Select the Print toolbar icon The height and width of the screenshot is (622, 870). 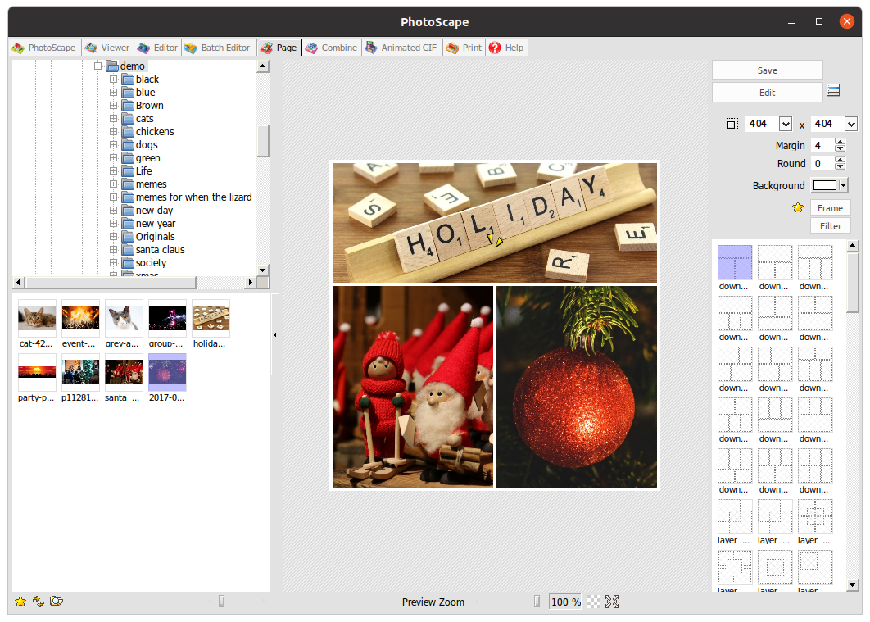click(x=463, y=48)
